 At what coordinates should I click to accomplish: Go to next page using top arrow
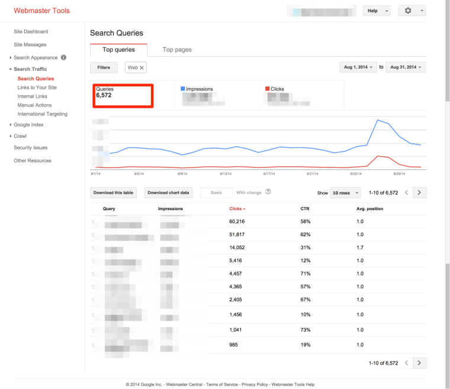pos(420,192)
